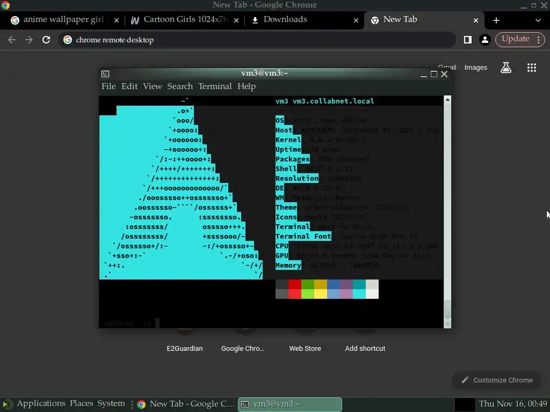Open the System menu in panel
The height and width of the screenshot is (412, 550).
[x=111, y=403]
